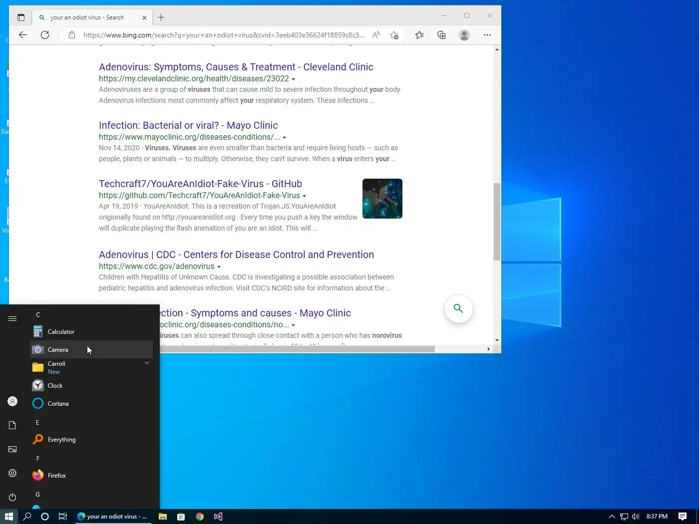This screenshot has width=699, height=524.
Task: Open dropdown next to cdc.gov/adenovirus URL
Action: pos(219,267)
